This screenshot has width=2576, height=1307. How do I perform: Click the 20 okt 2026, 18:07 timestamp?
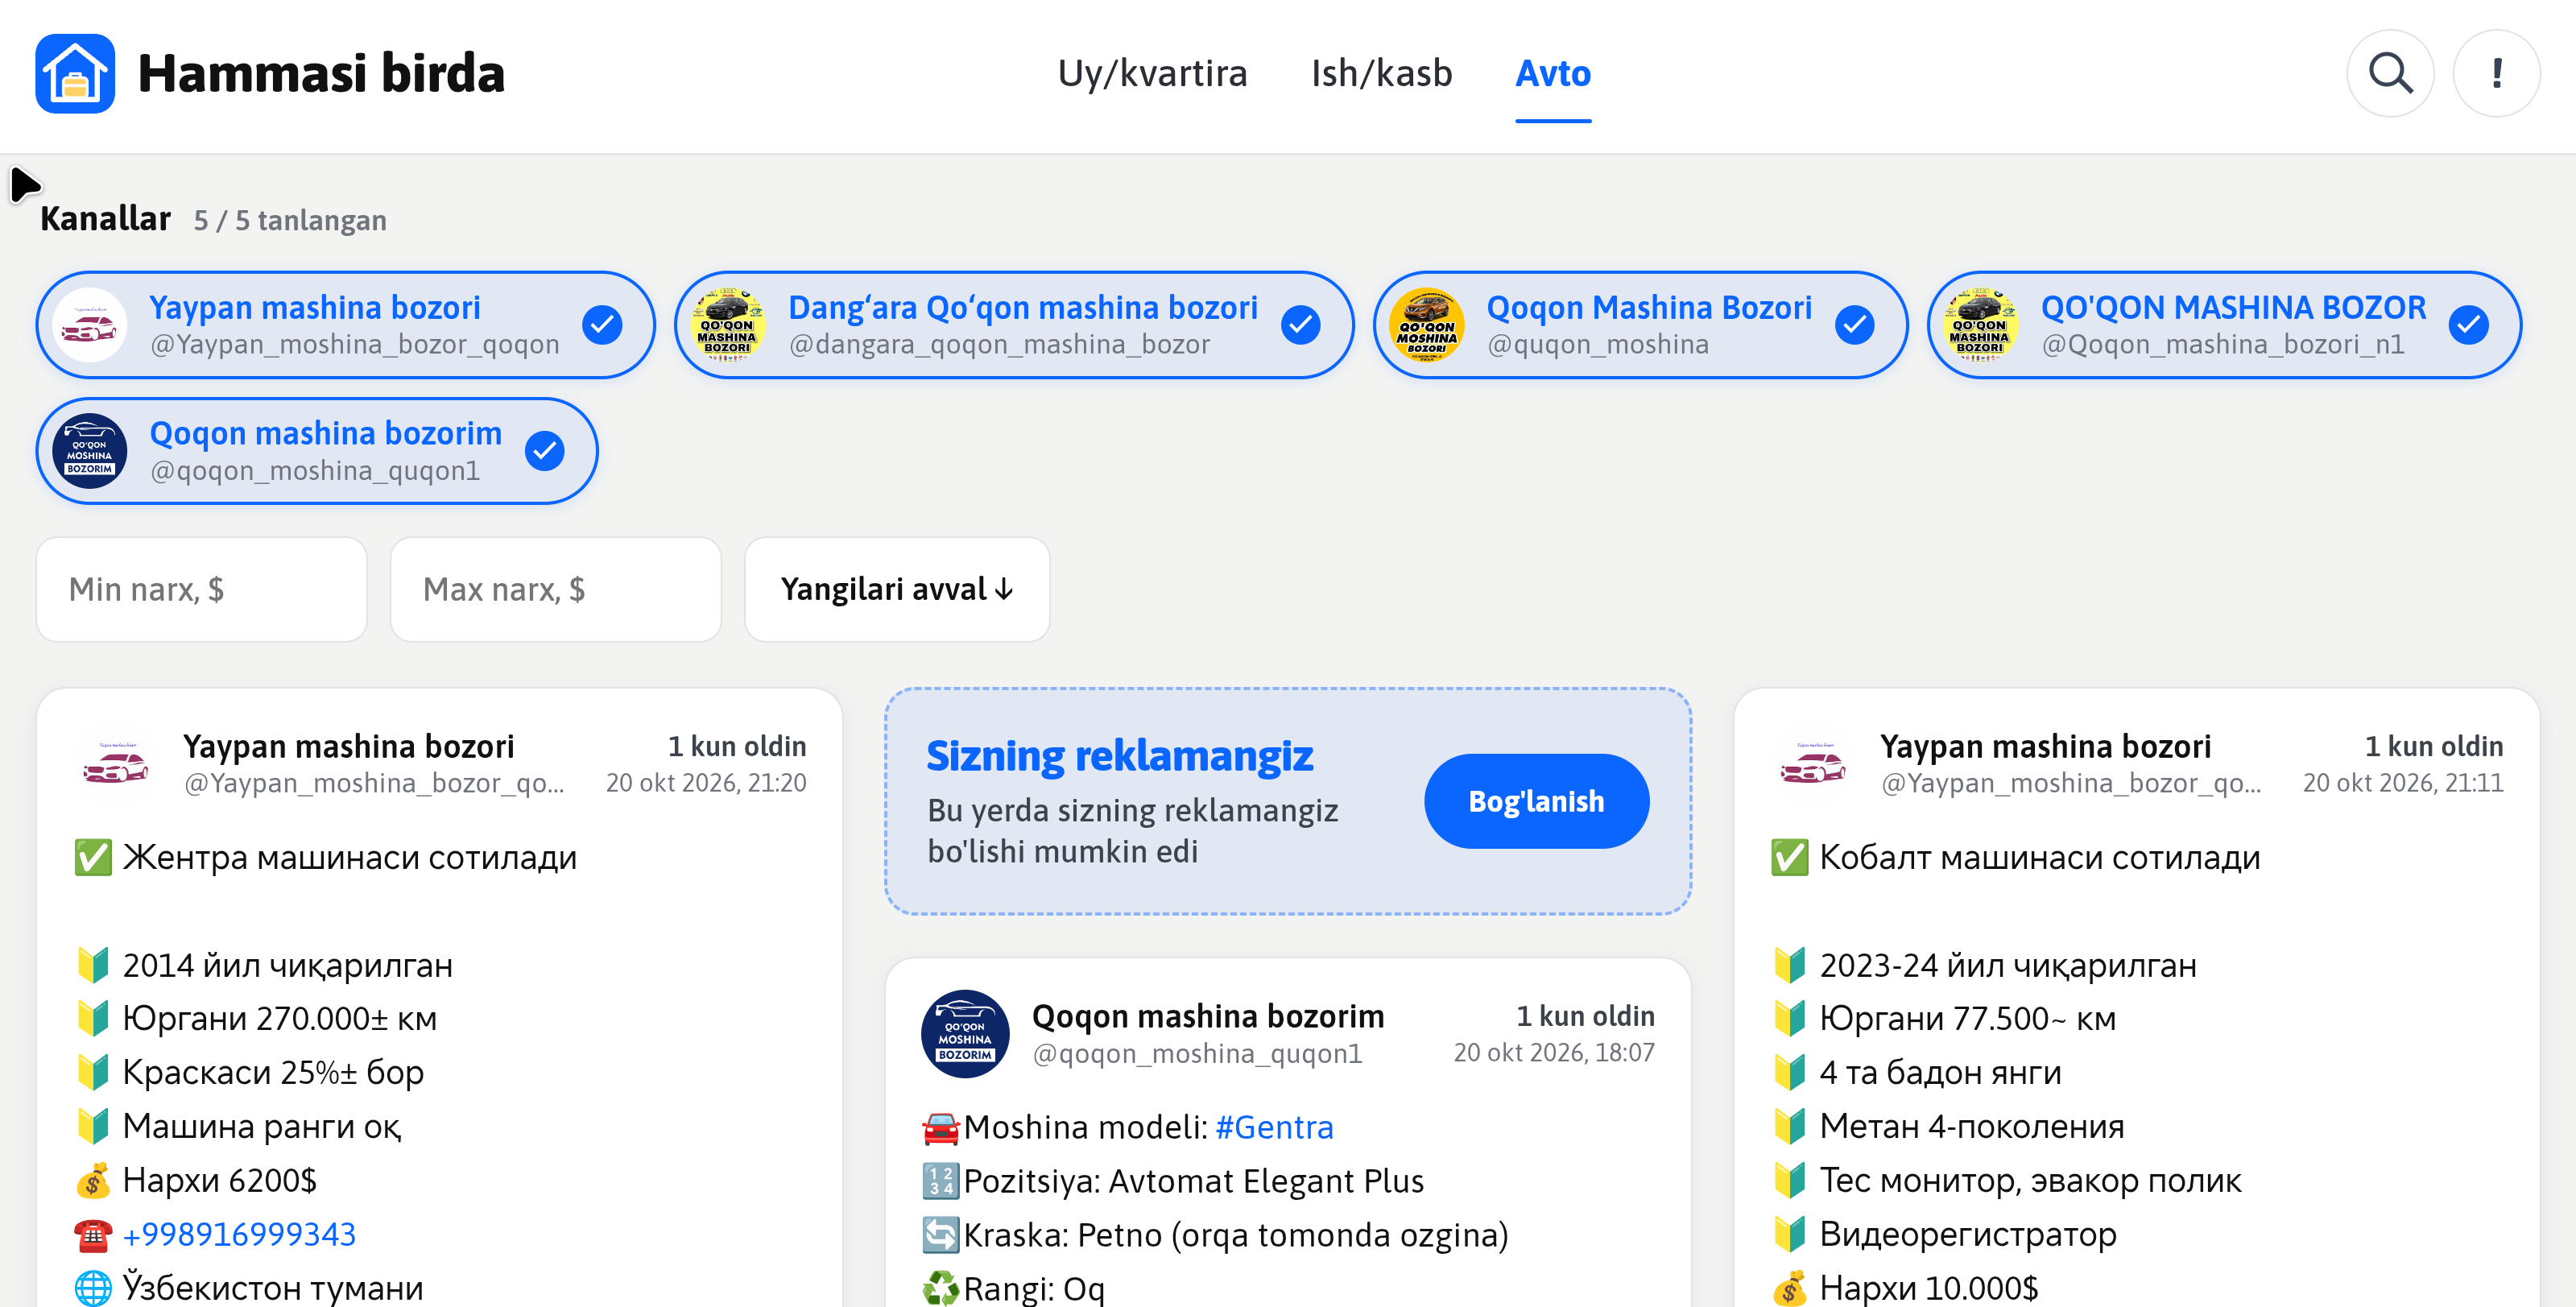click(1554, 1053)
